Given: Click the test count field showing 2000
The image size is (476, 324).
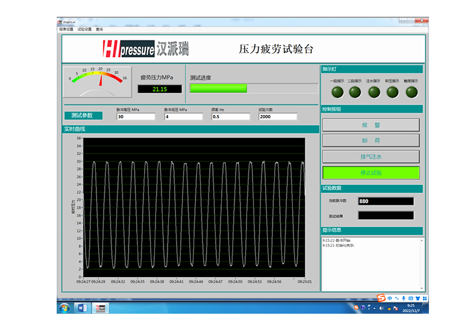Looking at the screenshot, I should pos(278,116).
